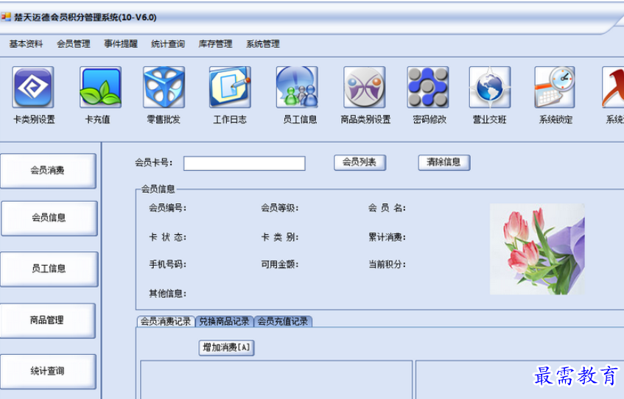Open the 库存管理 menu
This screenshot has width=624, height=399.
215,43
